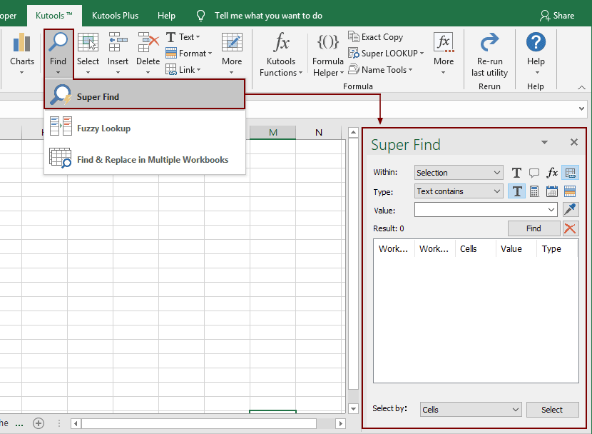The image size is (592, 434).
Task: Toggle find in formulas fx icon
Action: [552, 173]
